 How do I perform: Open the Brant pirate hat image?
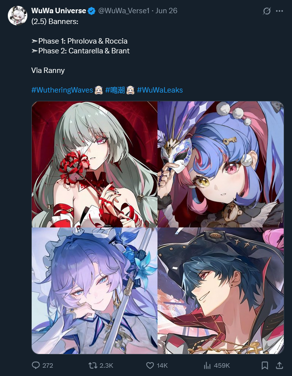[221, 291]
